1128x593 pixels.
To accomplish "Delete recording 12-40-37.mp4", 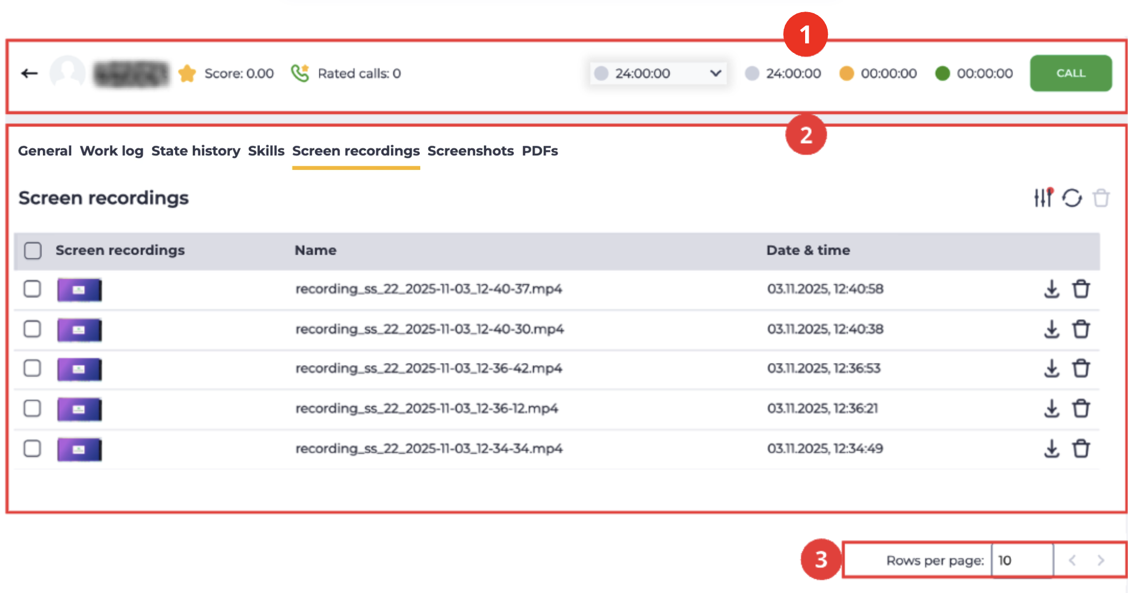I will coord(1081,289).
